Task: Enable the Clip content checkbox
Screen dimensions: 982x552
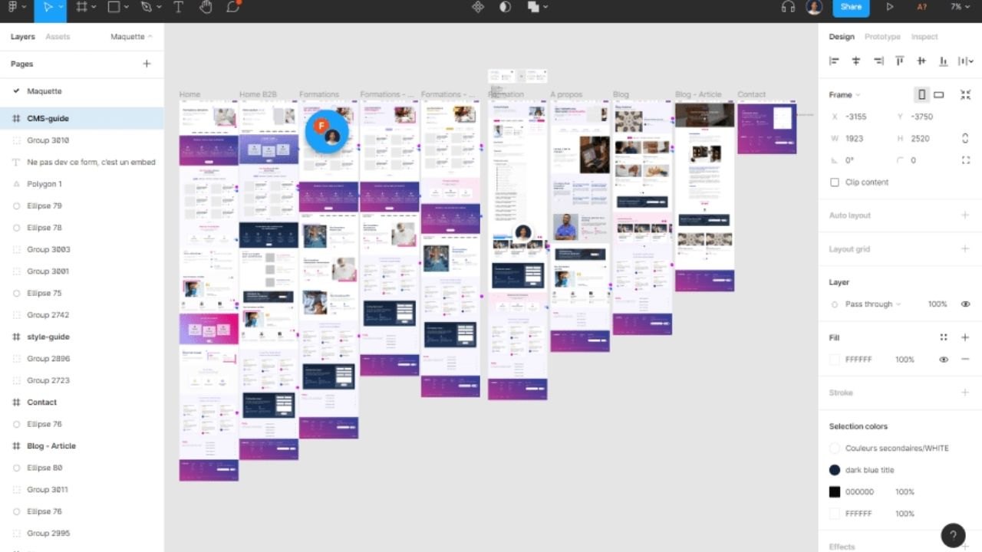Action: pos(835,182)
